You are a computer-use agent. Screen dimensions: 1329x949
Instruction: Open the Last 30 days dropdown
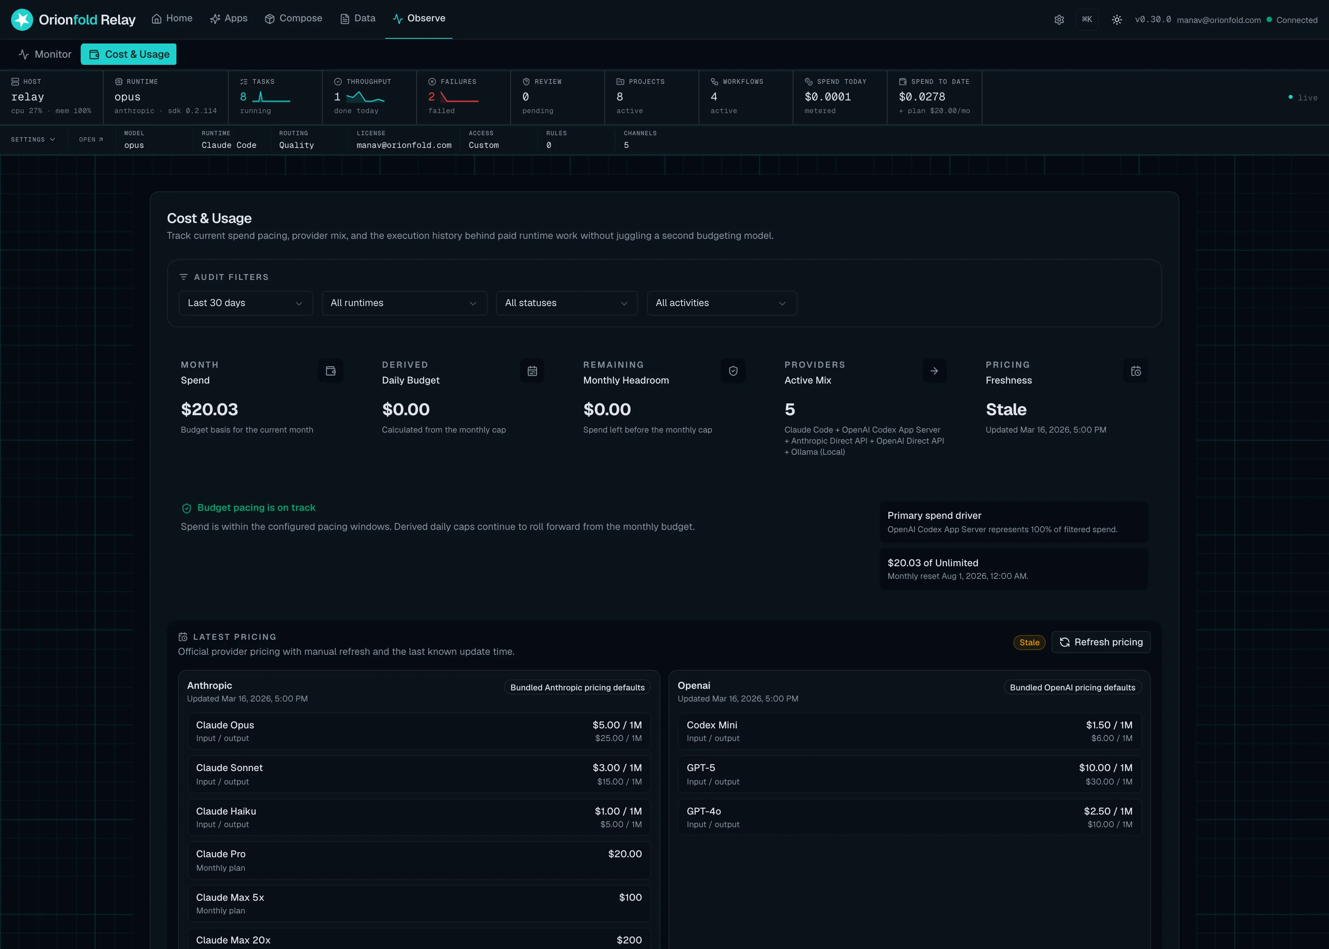coord(246,303)
